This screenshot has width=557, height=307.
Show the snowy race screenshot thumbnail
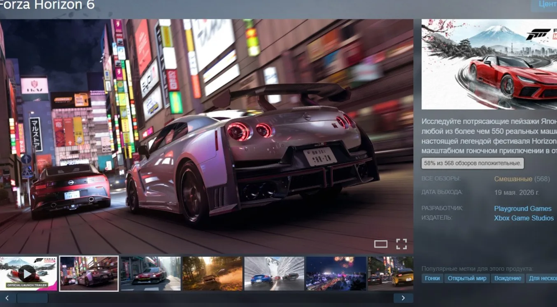coord(274,274)
